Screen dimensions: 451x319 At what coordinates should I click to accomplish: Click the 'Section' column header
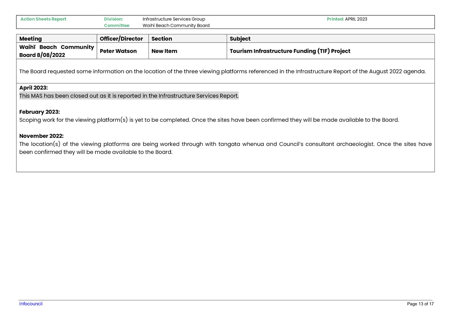pos(188,39)
